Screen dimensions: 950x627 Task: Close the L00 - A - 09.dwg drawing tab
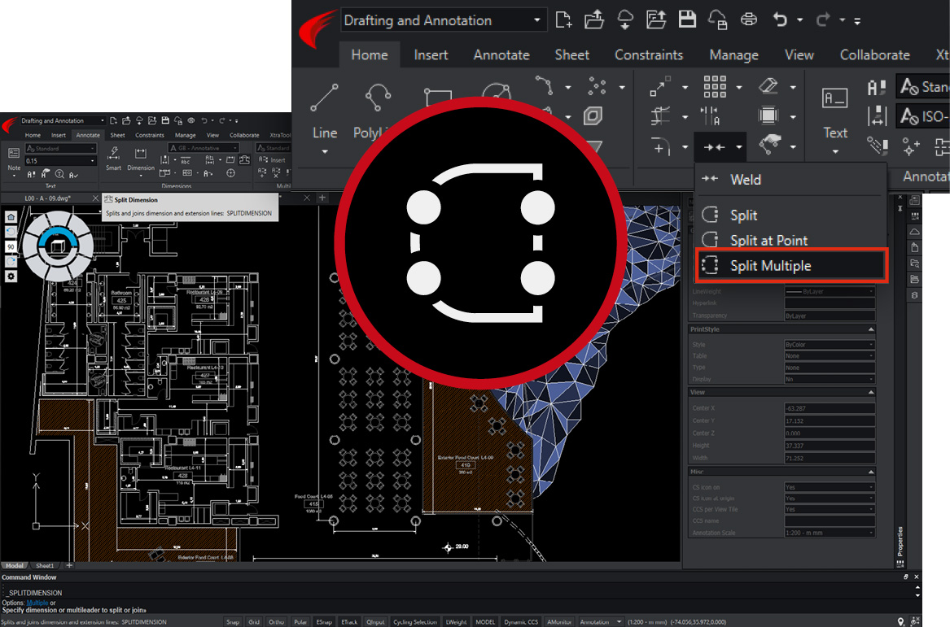[x=95, y=198]
